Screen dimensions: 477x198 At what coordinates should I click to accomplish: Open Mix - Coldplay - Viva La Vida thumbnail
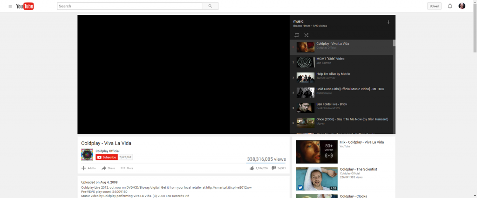pos(317,152)
